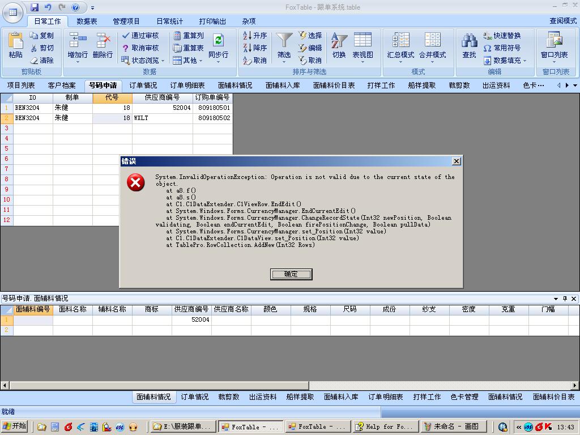
Task: Click the 粘贴 (paste) icon
Action: coord(15,41)
